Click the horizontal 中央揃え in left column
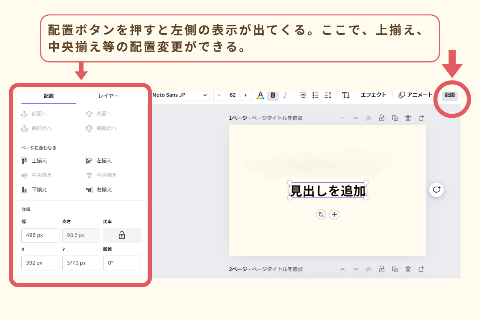 click(x=36, y=175)
